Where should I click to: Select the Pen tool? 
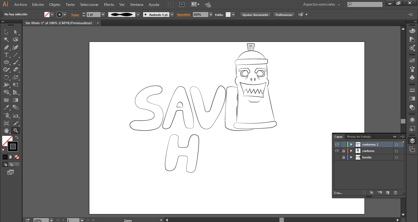pos(6,47)
